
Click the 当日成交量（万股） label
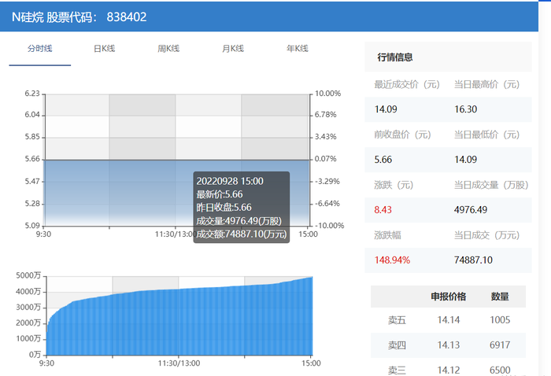491,185
